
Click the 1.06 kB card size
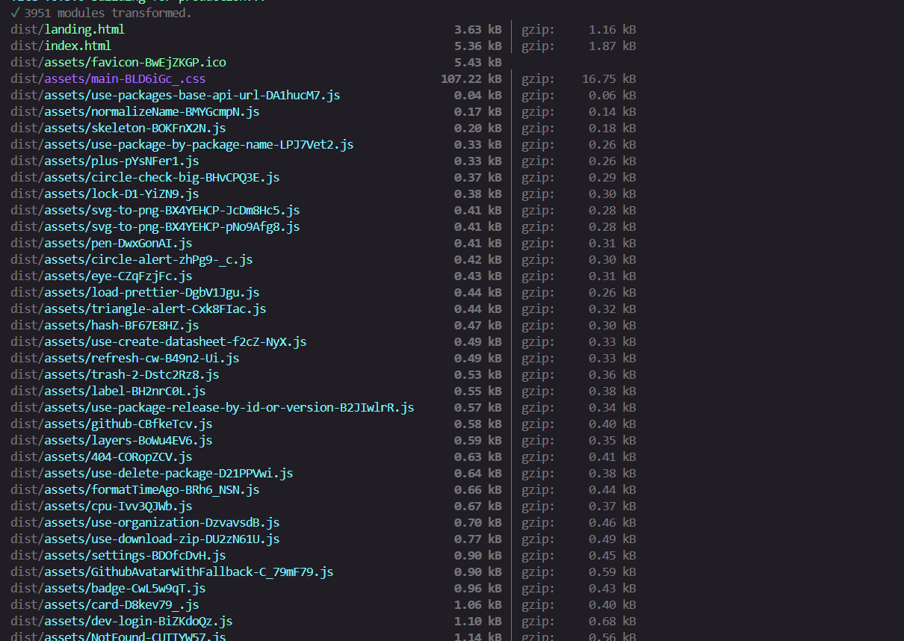tap(478, 604)
